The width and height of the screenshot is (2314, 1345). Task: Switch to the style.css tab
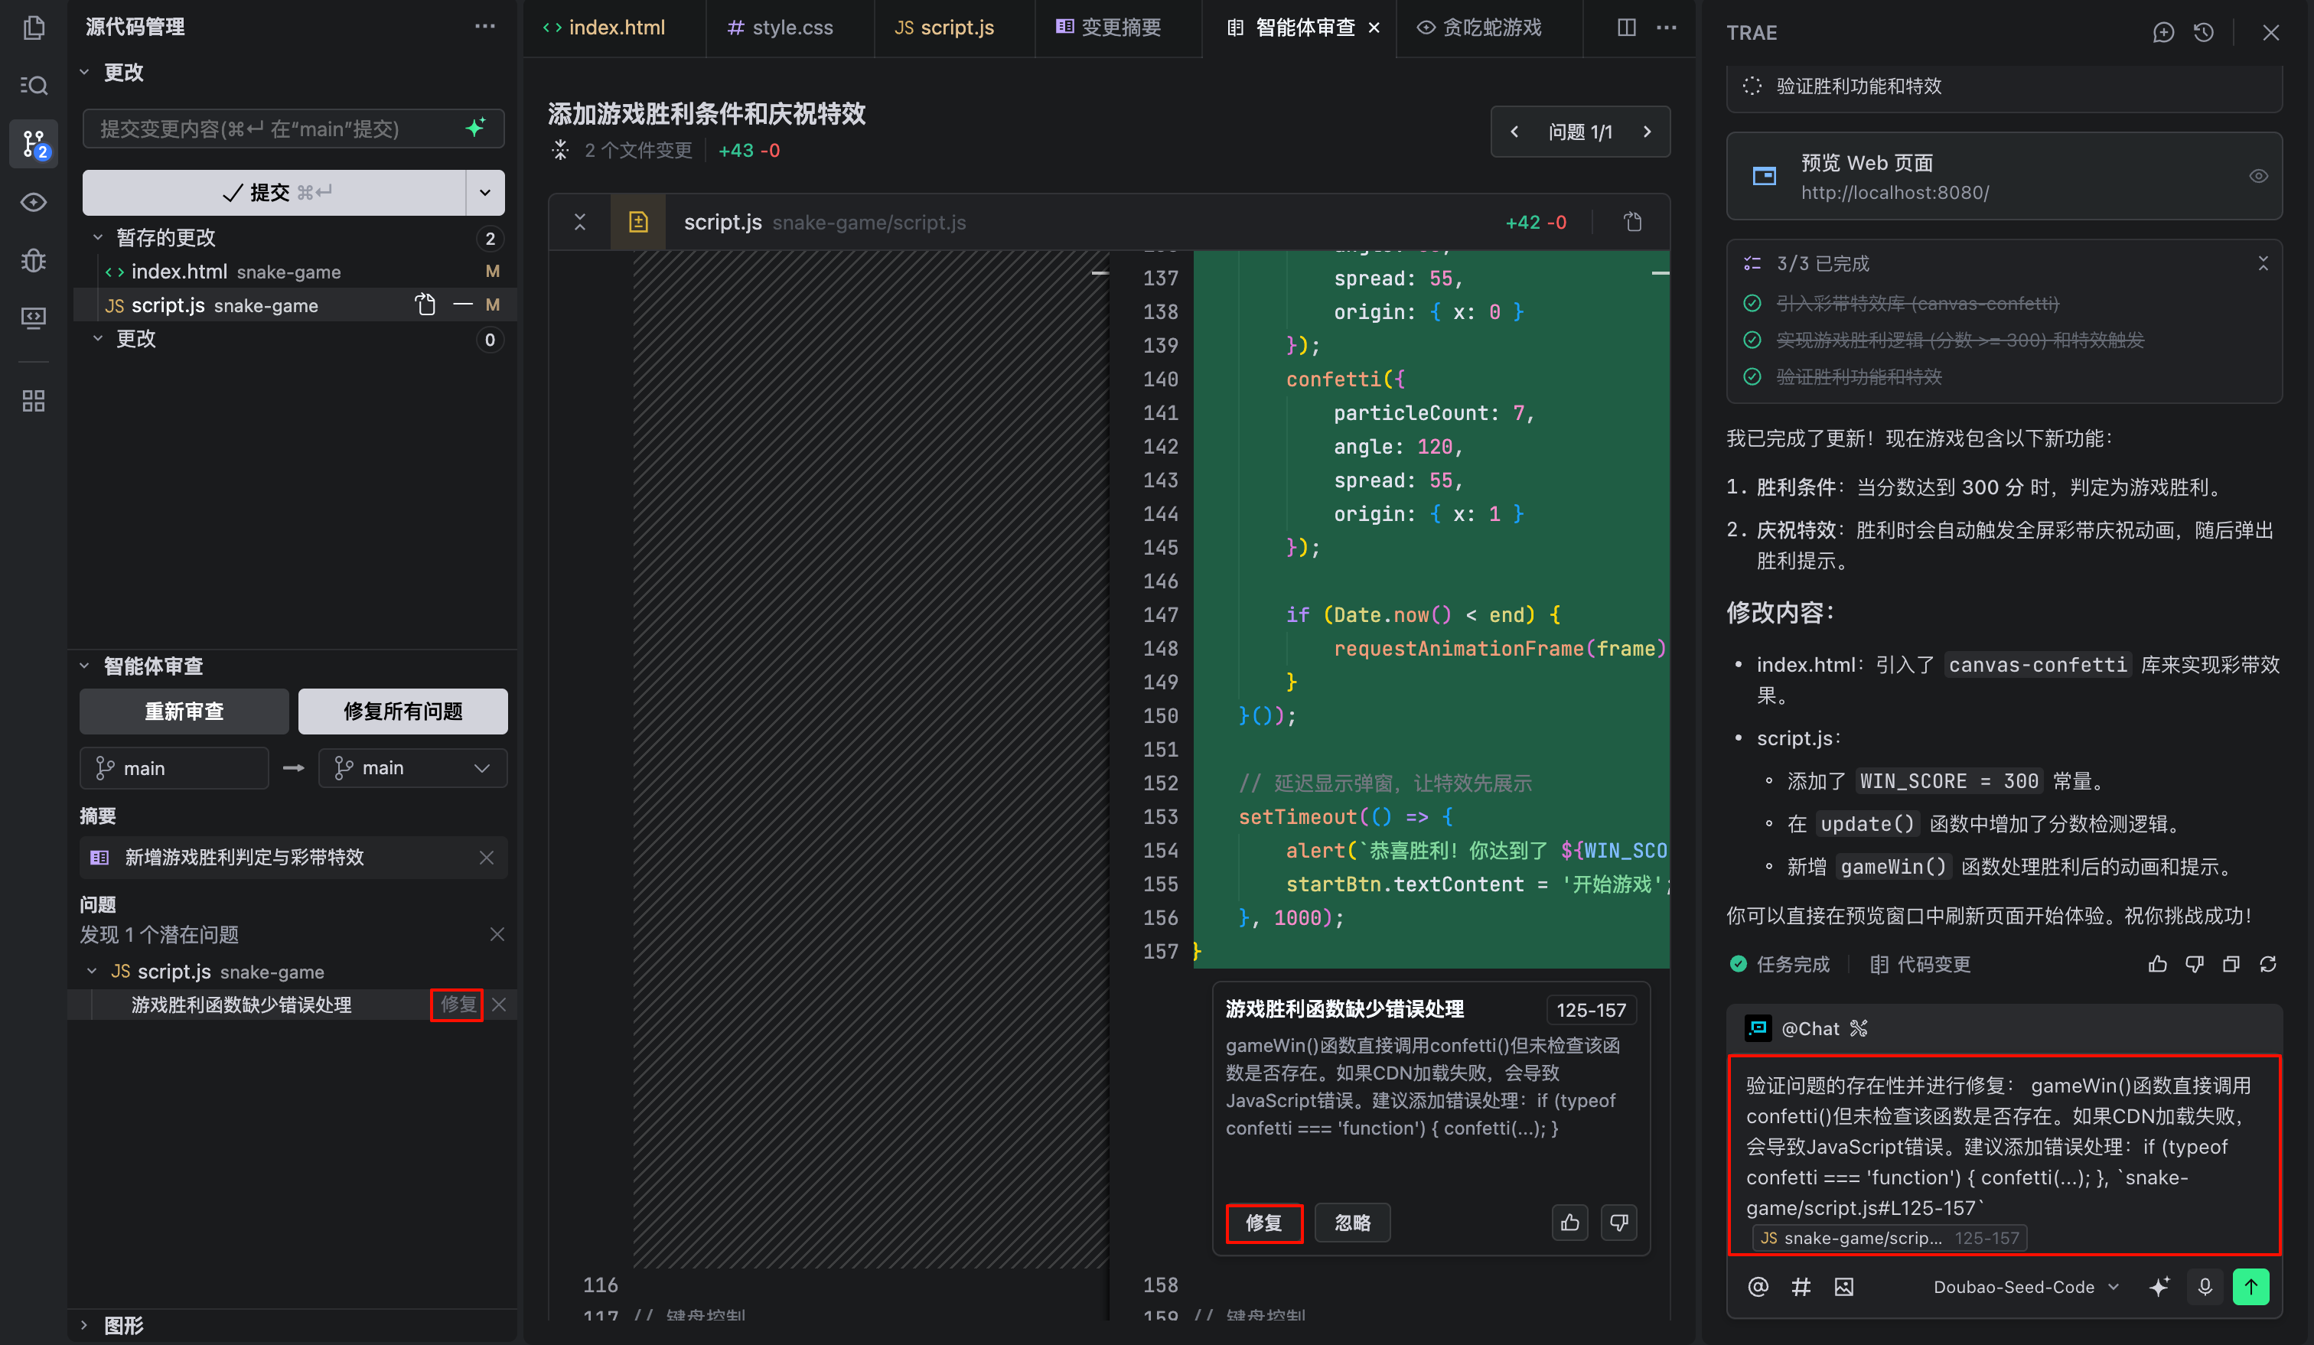[781, 28]
